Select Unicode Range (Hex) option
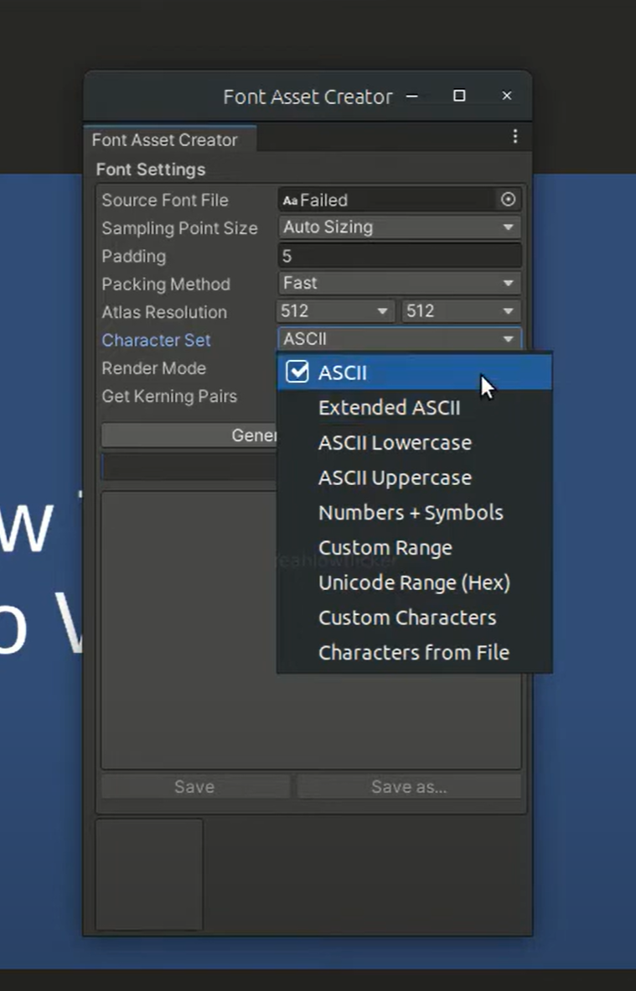The width and height of the screenshot is (636, 991). click(415, 582)
